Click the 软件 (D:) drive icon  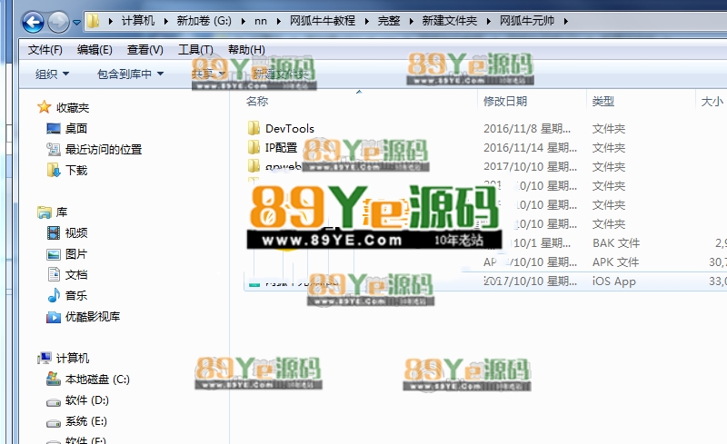[x=54, y=402]
